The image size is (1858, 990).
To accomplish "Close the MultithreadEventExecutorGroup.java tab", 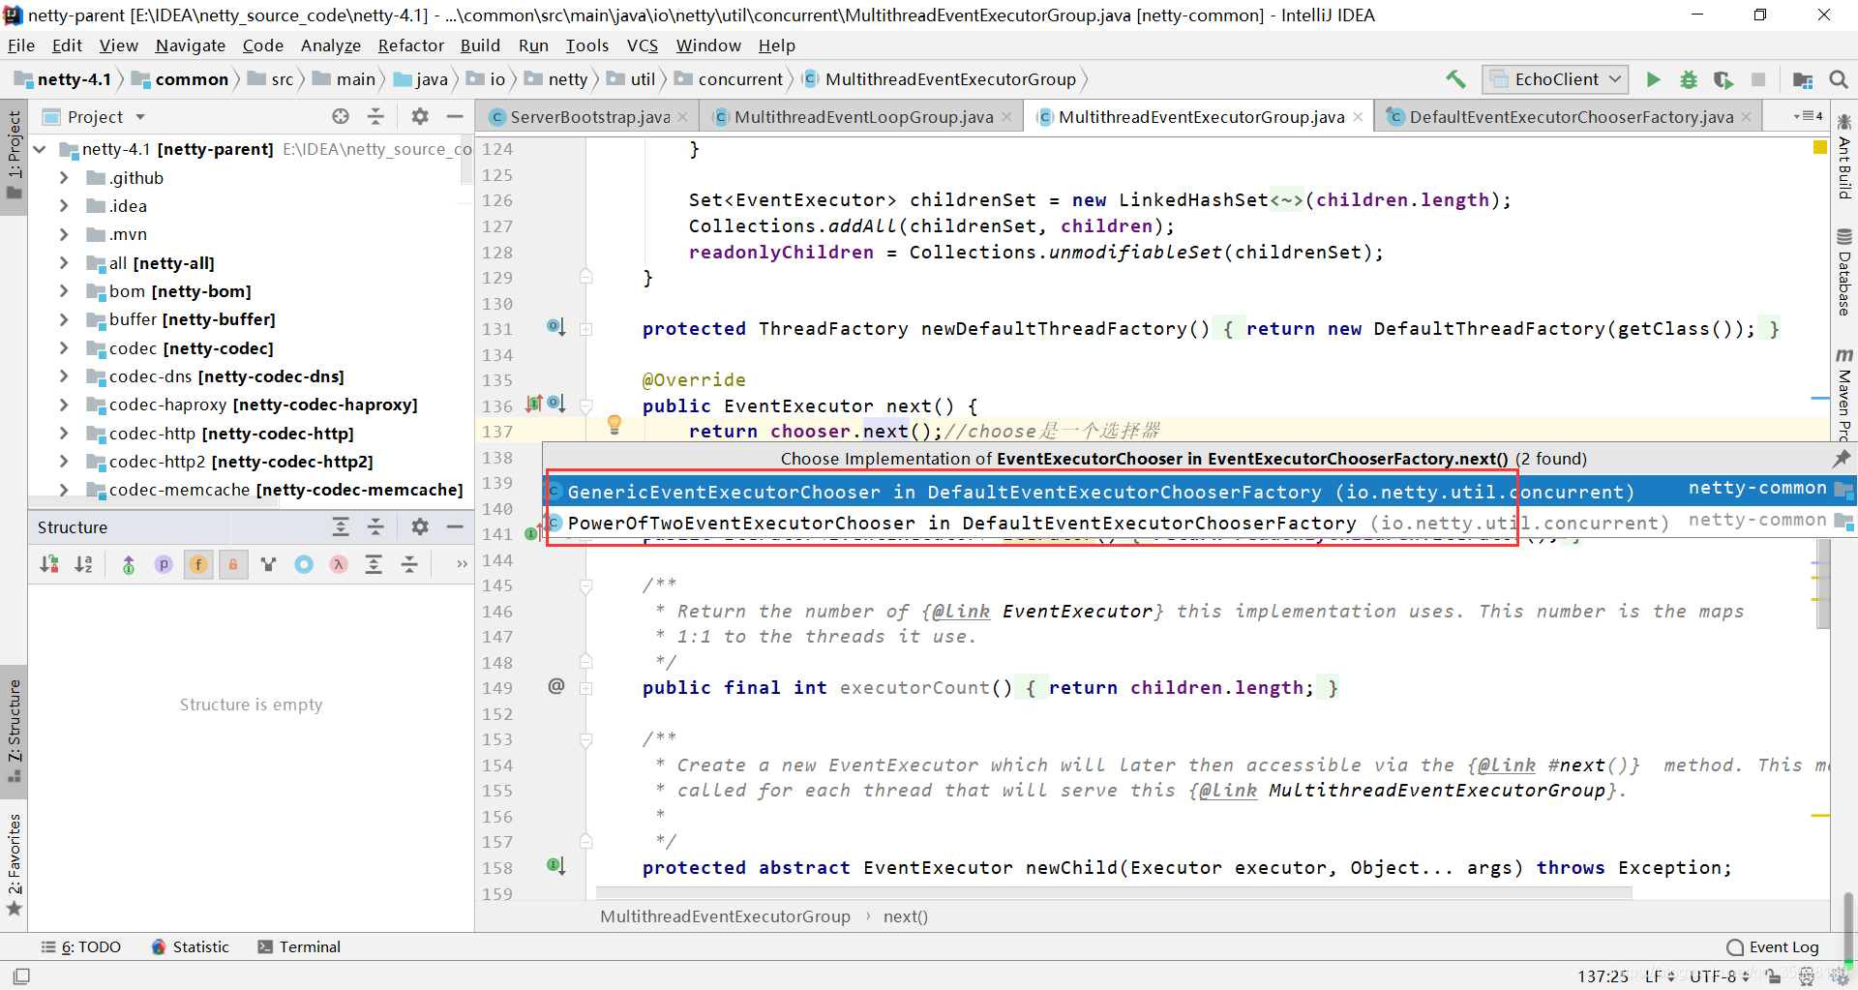I will 1359,117.
